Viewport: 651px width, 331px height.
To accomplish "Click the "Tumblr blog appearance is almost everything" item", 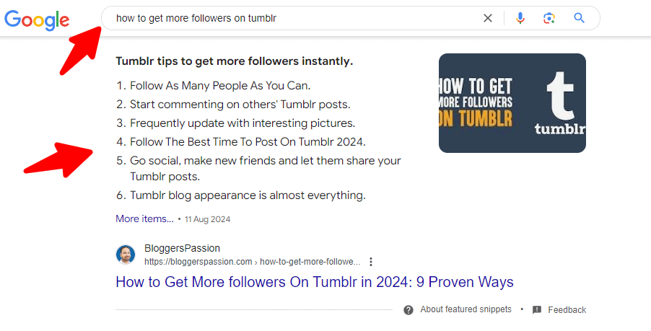I will (x=248, y=195).
